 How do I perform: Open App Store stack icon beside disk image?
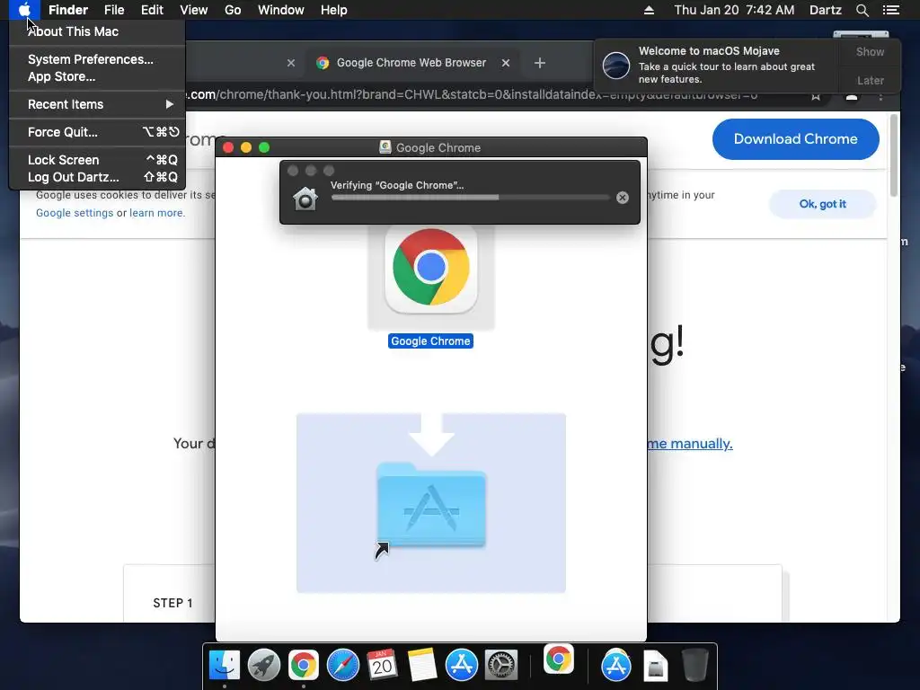point(616,666)
